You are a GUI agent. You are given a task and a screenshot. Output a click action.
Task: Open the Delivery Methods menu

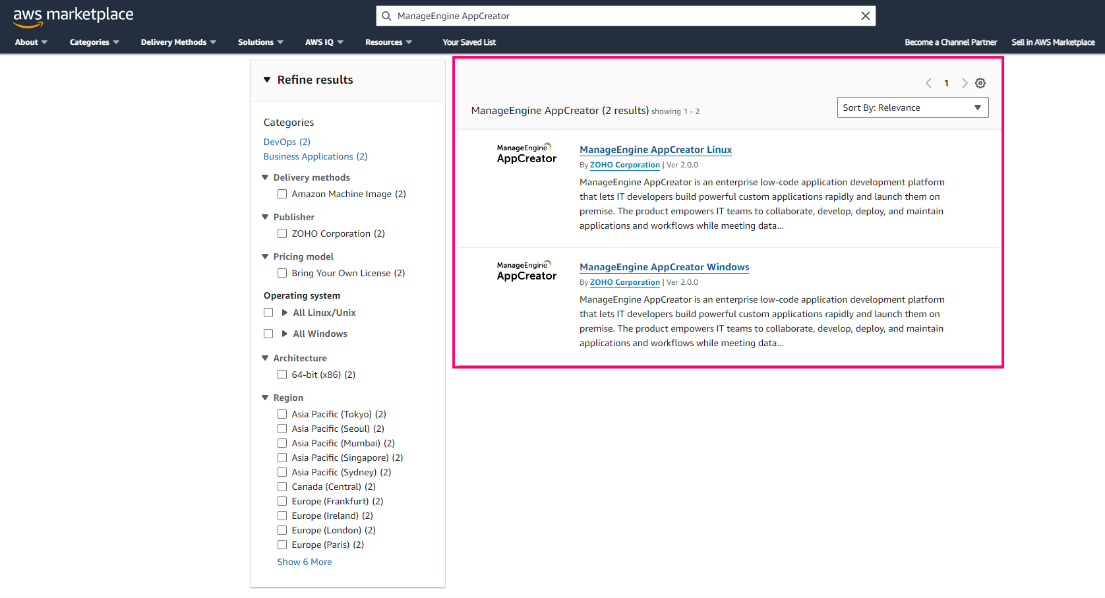coord(178,42)
